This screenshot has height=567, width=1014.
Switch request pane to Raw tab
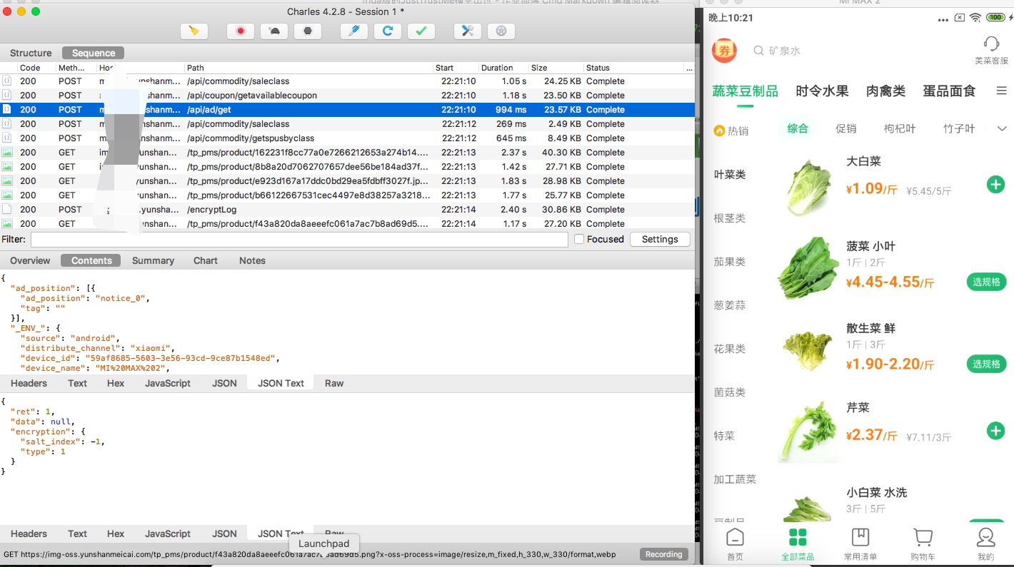(334, 383)
